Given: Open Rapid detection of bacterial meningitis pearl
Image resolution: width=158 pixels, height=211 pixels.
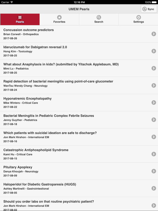Looking at the screenshot, I should (79, 85).
